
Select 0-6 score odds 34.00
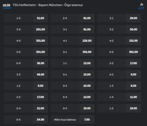26,119
